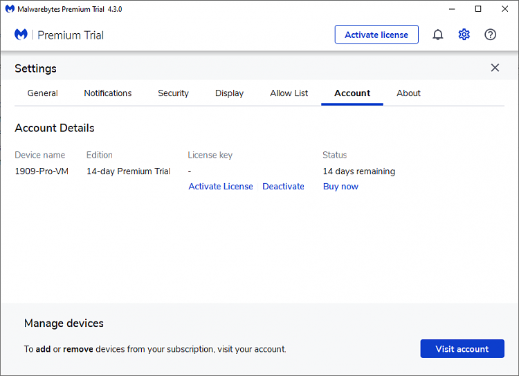Open the Notifications tab
519x376 pixels.
(107, 93)
